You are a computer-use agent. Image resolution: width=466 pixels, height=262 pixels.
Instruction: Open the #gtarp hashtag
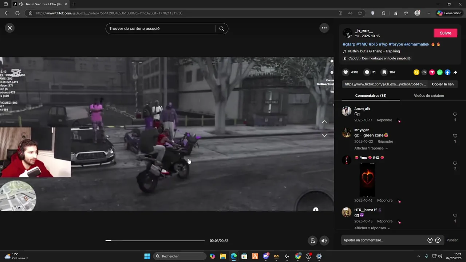pos(349,44)
